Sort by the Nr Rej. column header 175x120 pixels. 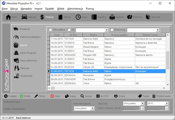coord(73,35)
